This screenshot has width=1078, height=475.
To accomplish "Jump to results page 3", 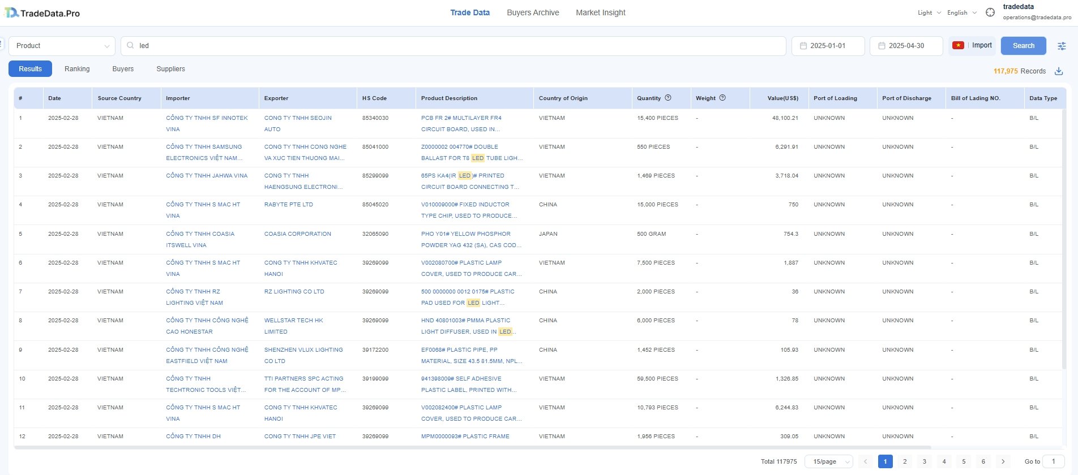I will [925, 461].
